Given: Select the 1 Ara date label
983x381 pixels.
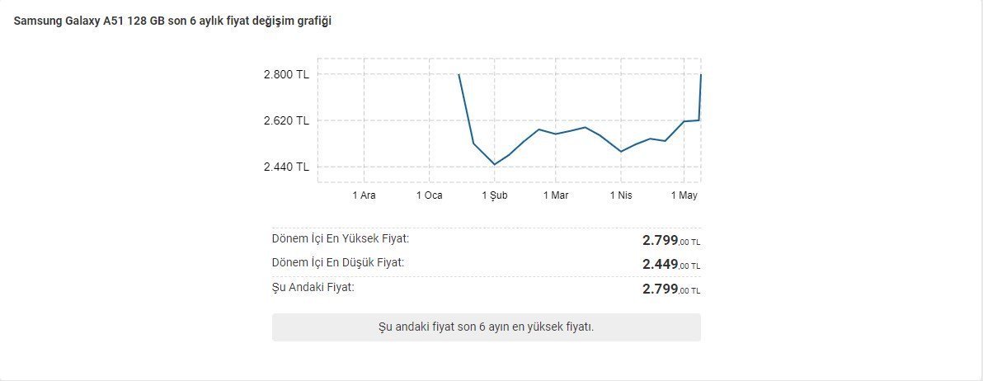Looking at the screenshot, I should (364, 195).
